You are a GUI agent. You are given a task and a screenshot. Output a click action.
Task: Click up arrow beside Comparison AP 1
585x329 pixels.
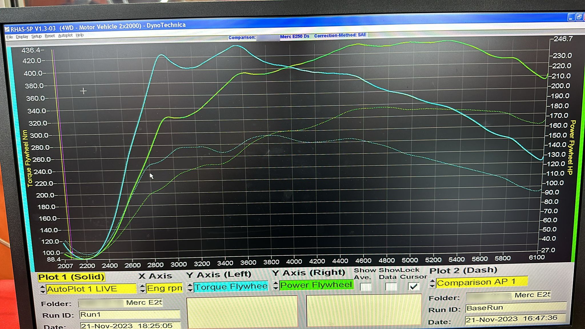tap(432, 281)
